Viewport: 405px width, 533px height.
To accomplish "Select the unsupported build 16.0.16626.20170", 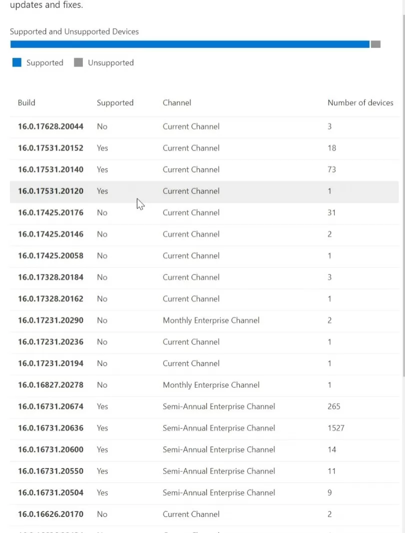I will point(50,514).
